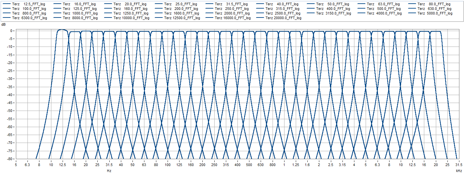The height and width of the screenshot is (173, 467).
Task: Select Terz 5000.0_FFT_log legend item
Action: click(x=435, y=14)
